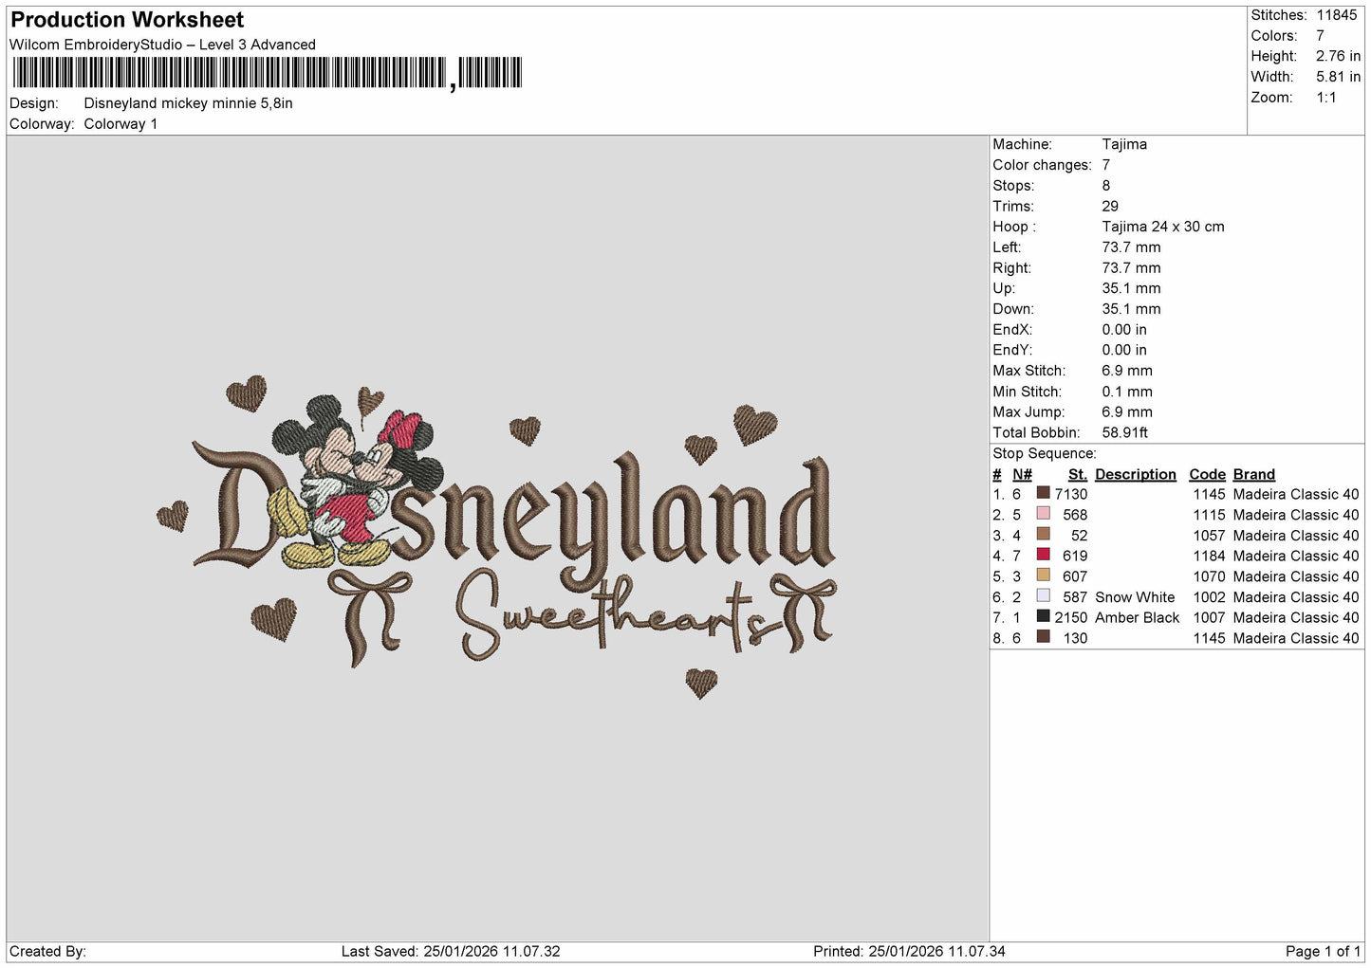
Task: Click the Snow White color swatch
Action: (1044, 596)
